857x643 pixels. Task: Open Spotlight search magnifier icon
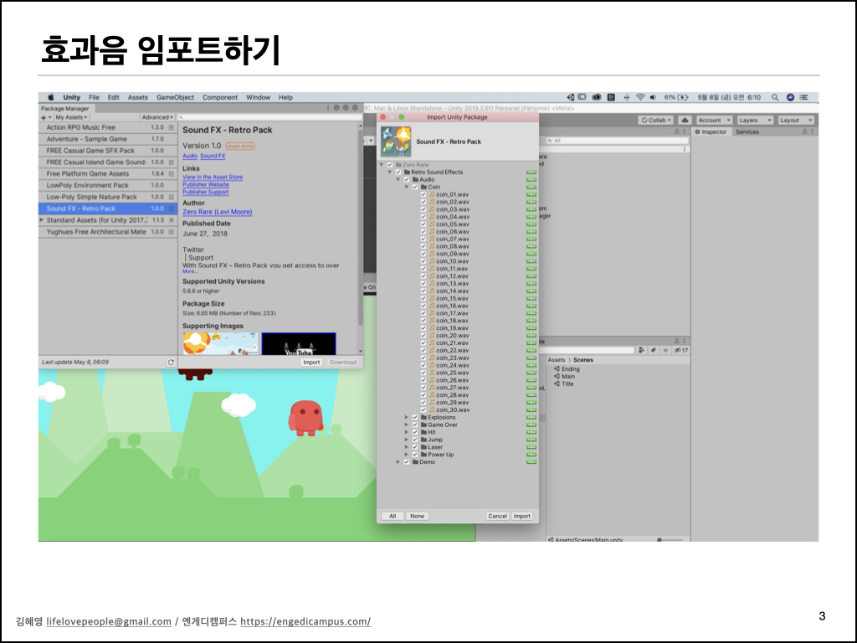point(774,97)
